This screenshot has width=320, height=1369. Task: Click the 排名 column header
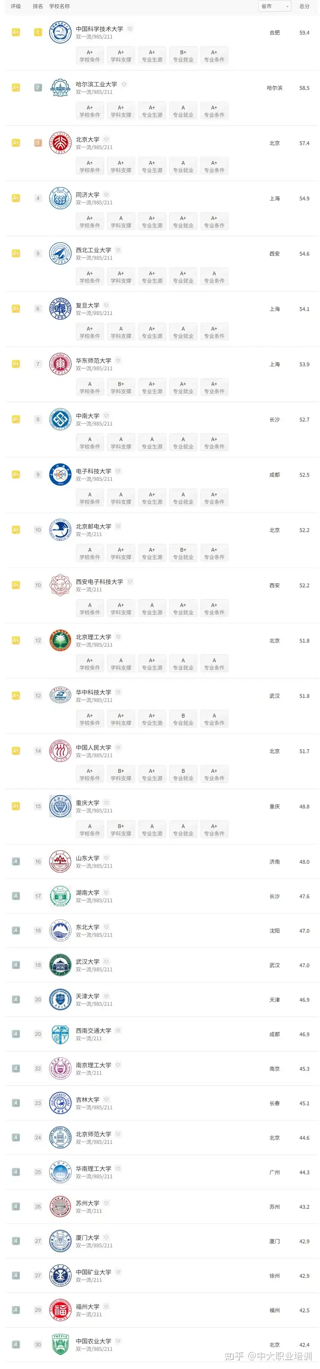click(38, 6)
